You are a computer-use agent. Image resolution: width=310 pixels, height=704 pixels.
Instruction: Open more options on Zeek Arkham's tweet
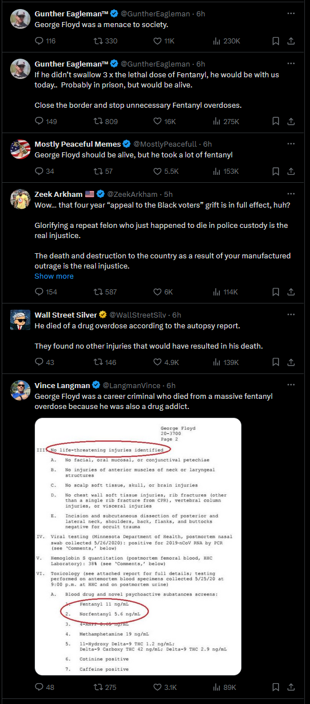[x=291, y=193]
